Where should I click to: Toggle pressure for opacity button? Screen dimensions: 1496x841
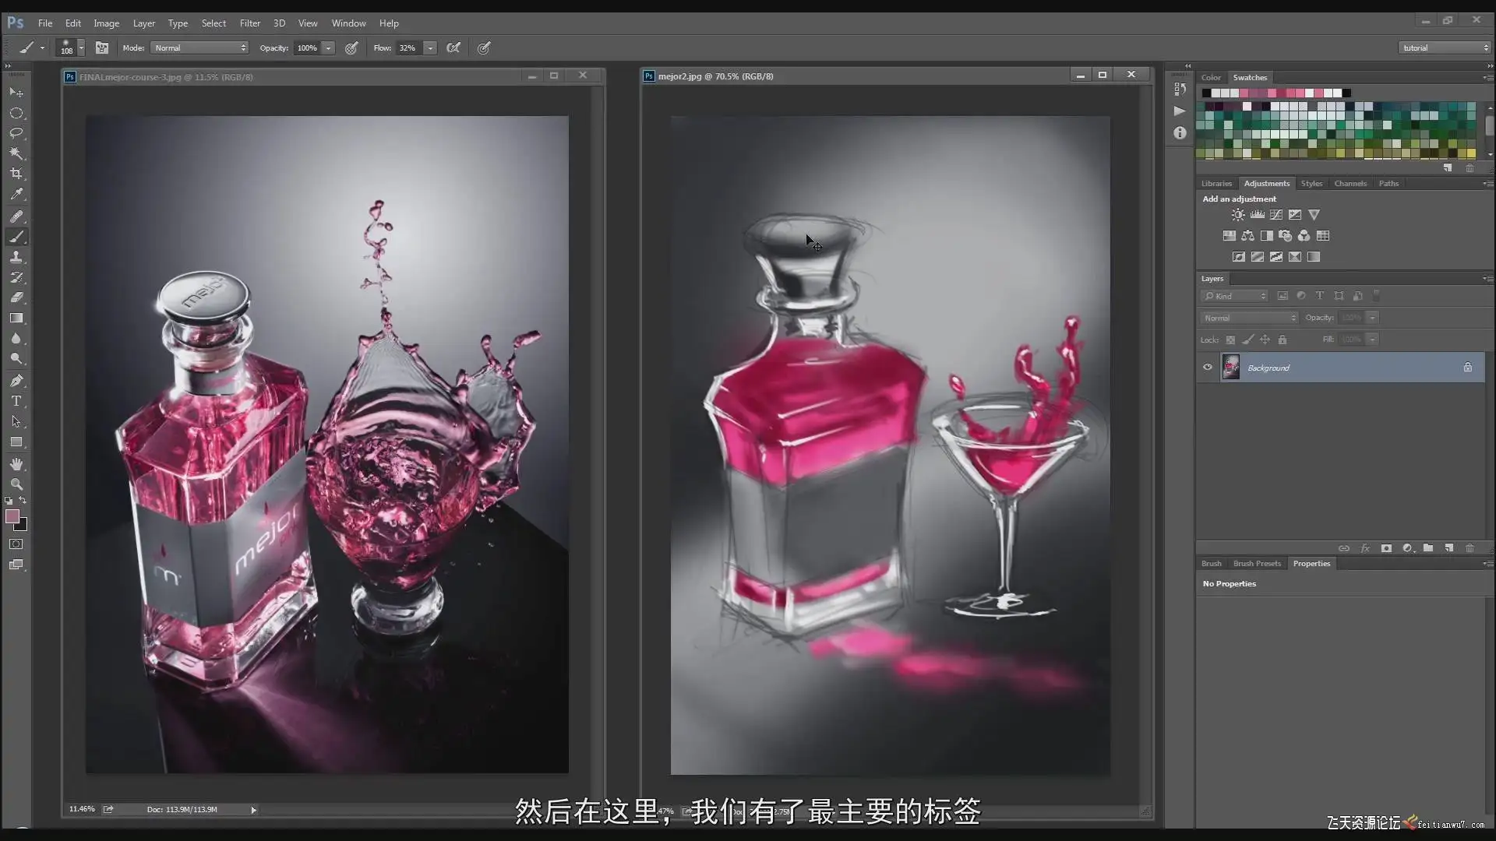(351, 48)
